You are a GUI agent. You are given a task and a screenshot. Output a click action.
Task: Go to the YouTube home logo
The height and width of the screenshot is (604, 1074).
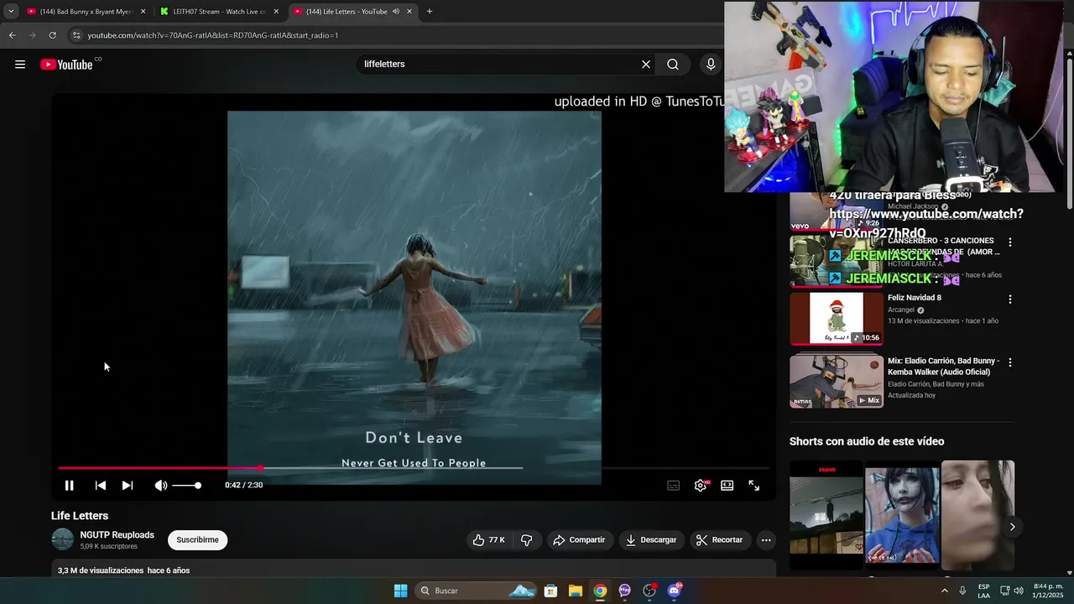pyautogui.click(x=67, y=65)
